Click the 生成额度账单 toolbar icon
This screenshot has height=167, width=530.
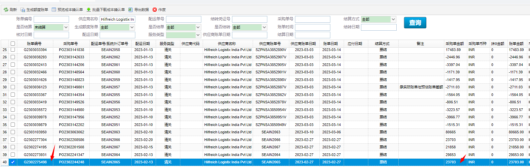pyautogui.click(x=23, y=10)
